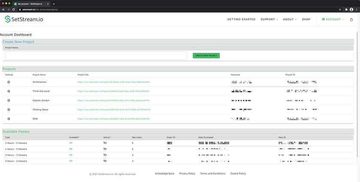Screen dimensions: 360x182
Task: Click the page vertical scrollbar
Action: [x=357, y=94]
